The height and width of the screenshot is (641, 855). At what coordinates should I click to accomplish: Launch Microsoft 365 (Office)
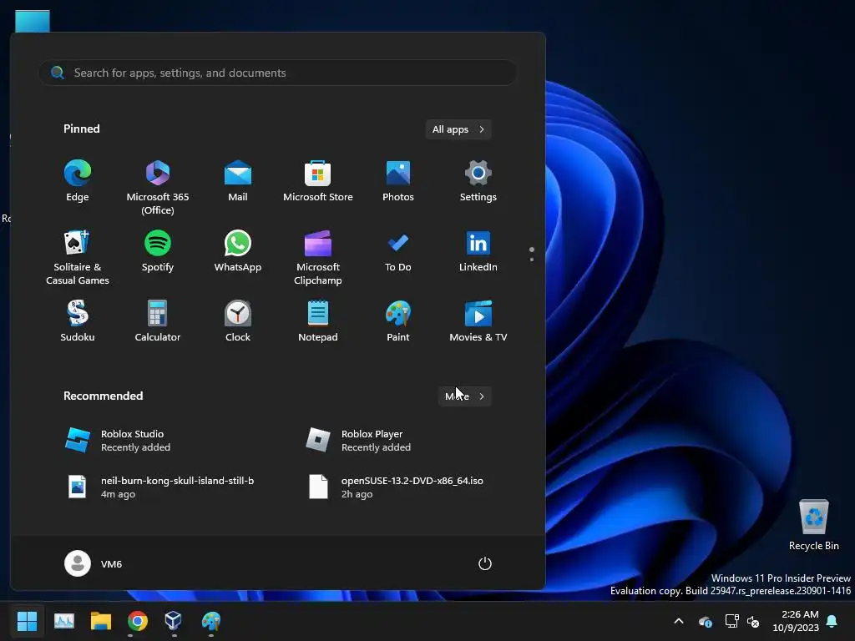(x=158, y=188)
